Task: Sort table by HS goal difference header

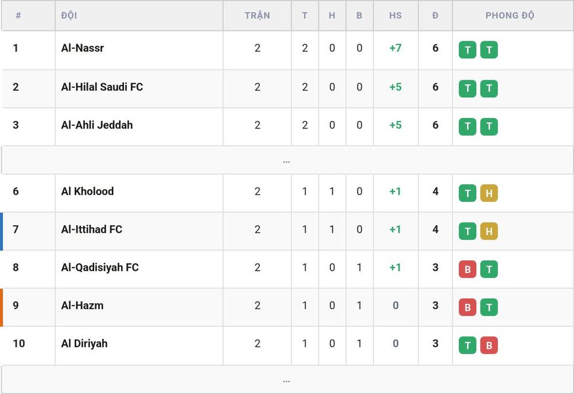Action: coord(395,15)
